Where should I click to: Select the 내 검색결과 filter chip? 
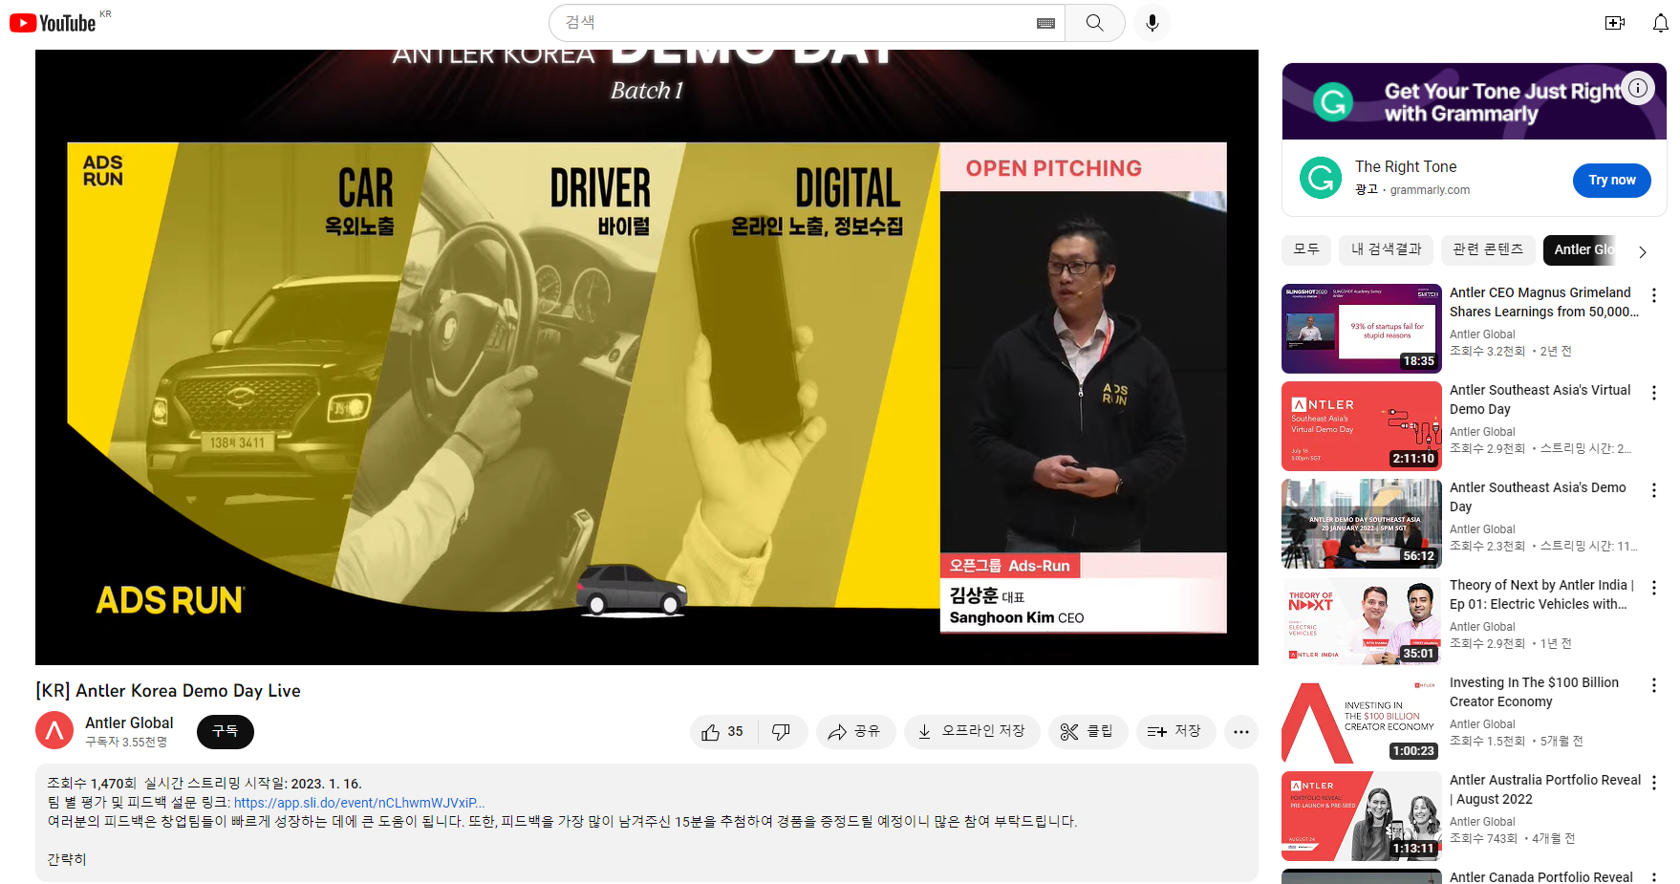(1386, 249)
